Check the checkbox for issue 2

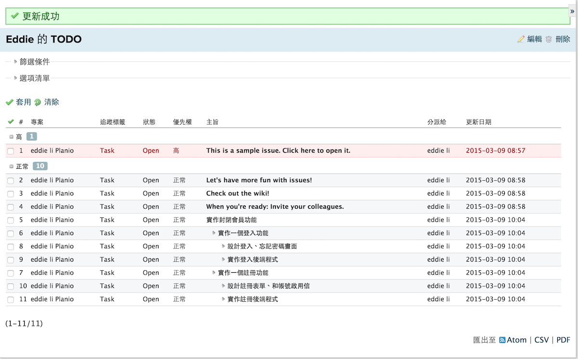[11, 180]
